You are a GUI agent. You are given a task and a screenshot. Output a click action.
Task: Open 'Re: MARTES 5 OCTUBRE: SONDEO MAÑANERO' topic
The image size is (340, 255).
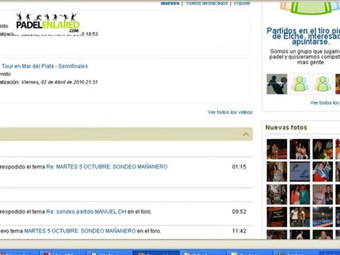(x=107, y=166)
